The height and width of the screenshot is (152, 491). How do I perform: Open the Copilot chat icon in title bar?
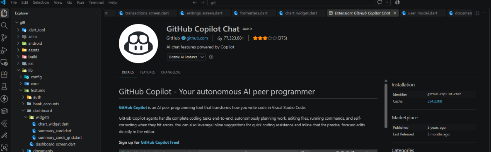click(x=380, y=2)
